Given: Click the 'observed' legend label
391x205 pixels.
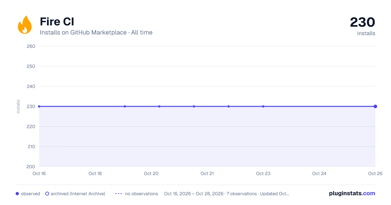Looking at the screenshot, I should click(30, 194).
